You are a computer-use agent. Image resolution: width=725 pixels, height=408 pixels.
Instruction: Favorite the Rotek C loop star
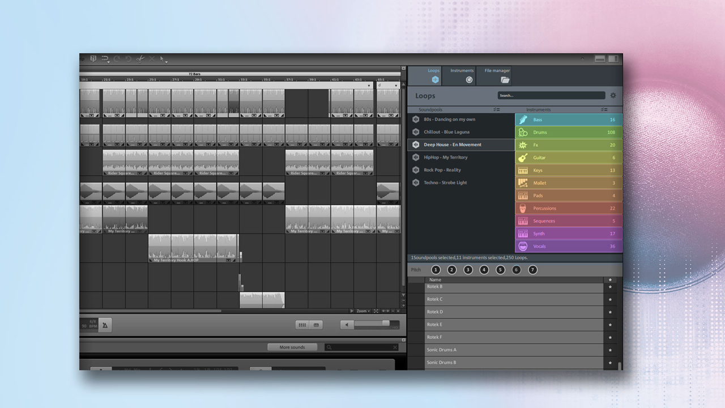[x=610, y=299]
